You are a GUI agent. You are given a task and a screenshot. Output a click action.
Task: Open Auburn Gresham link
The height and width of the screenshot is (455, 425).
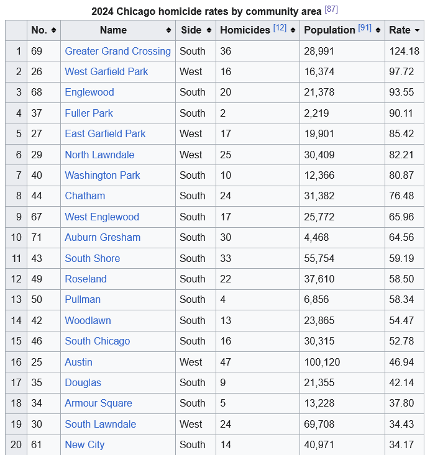(x=103, y=237)
